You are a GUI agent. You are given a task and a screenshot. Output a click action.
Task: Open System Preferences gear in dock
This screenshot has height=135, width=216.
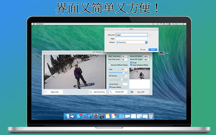(96, 116)
